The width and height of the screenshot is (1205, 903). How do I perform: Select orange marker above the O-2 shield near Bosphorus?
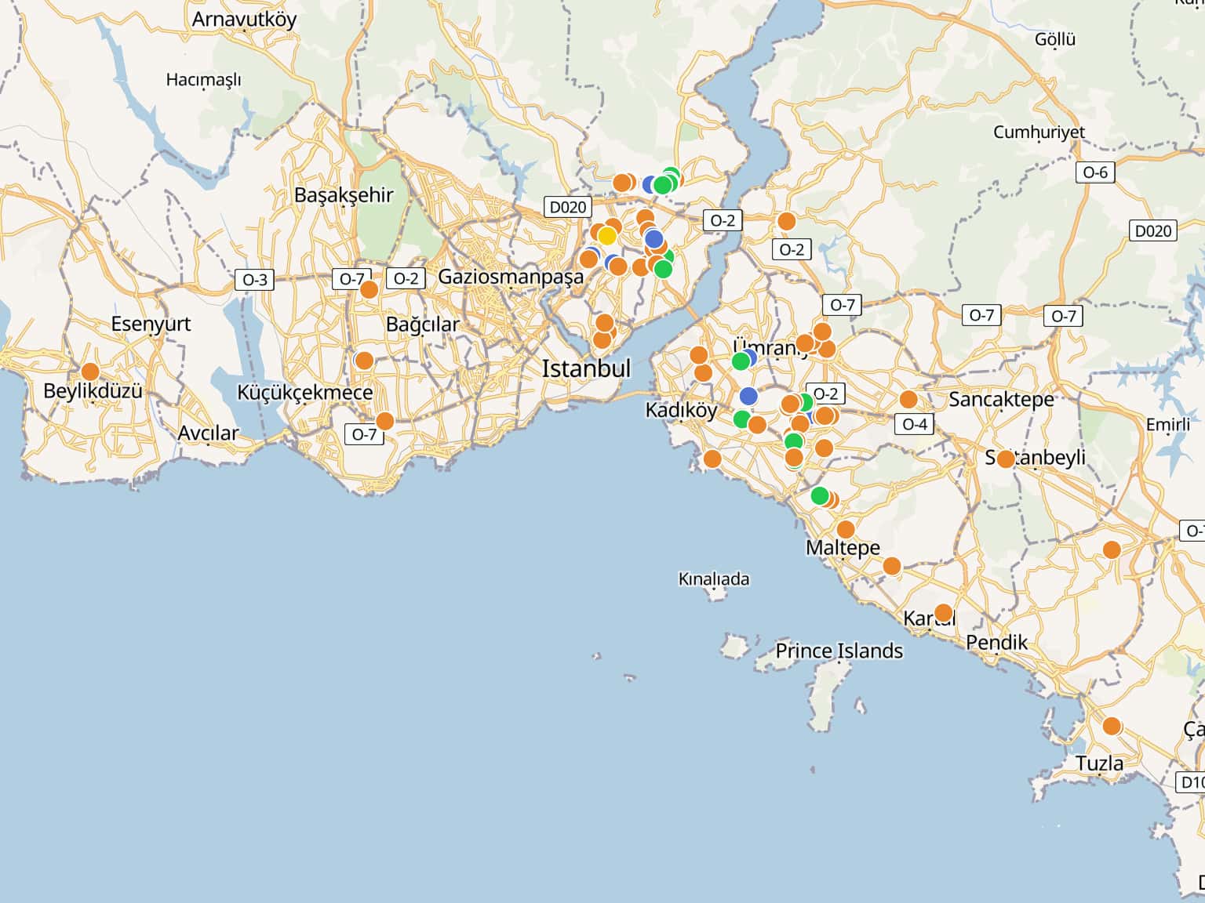coord(786,222)
